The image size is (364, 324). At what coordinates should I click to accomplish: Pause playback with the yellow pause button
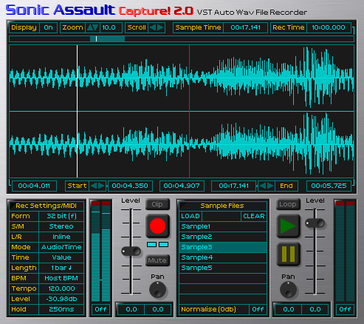pos(288,254)
